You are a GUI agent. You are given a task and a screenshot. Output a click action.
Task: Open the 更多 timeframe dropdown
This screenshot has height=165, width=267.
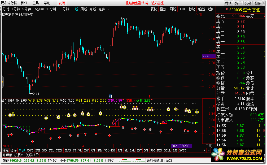[102, 9]
